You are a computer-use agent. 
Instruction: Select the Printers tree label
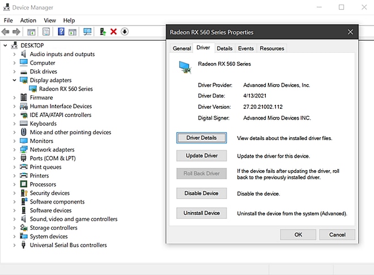39,176
